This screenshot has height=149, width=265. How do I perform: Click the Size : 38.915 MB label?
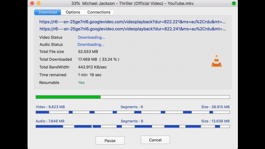click(x=215, y=107)
